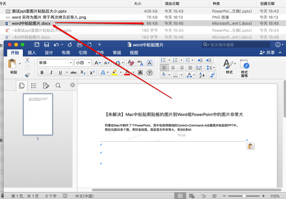Open the font color dropdown arrow
Screen dimensions: 286x199
coord(134,72)
